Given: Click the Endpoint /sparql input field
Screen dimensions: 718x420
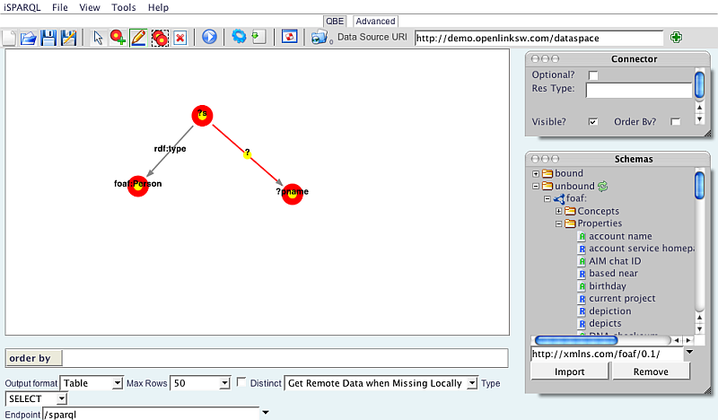Looking at the screenshot, I should pos(151,414).
